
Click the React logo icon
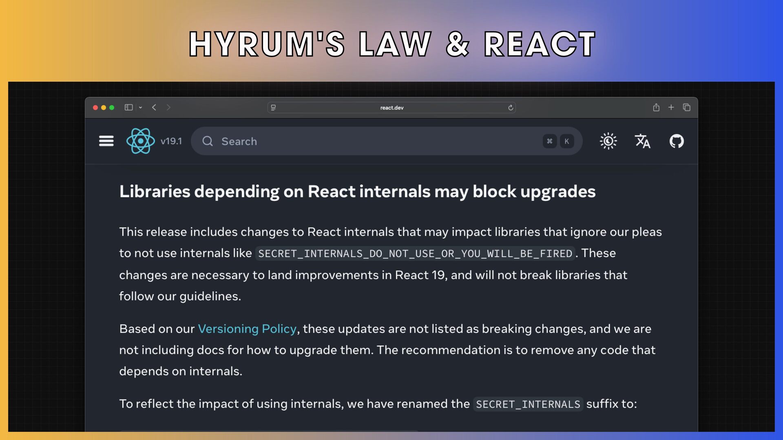point(140,141)
